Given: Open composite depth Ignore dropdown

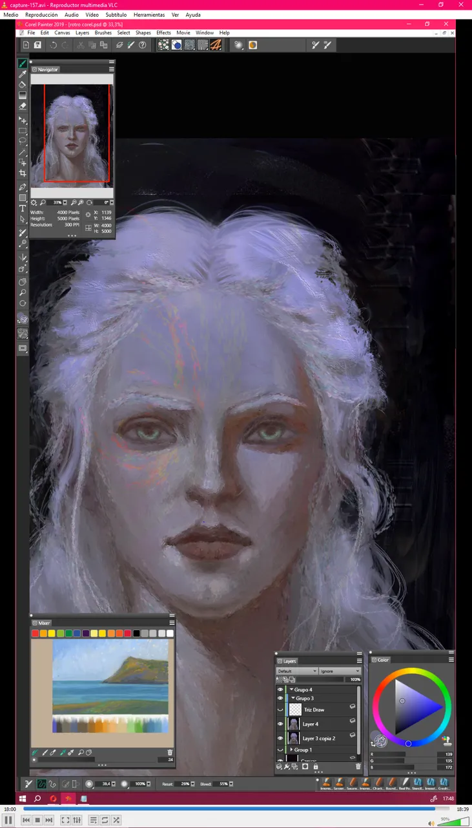Looking at the screenshot, I should 340,671.
